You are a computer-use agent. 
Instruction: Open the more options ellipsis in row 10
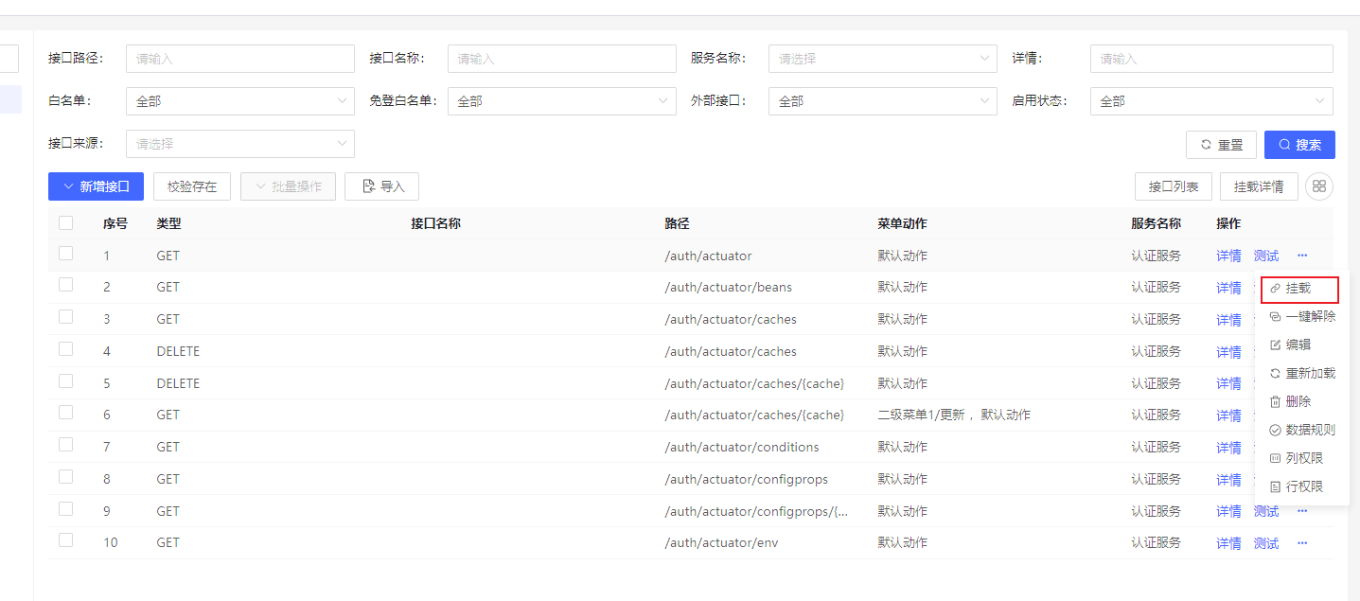(1302, 543)
